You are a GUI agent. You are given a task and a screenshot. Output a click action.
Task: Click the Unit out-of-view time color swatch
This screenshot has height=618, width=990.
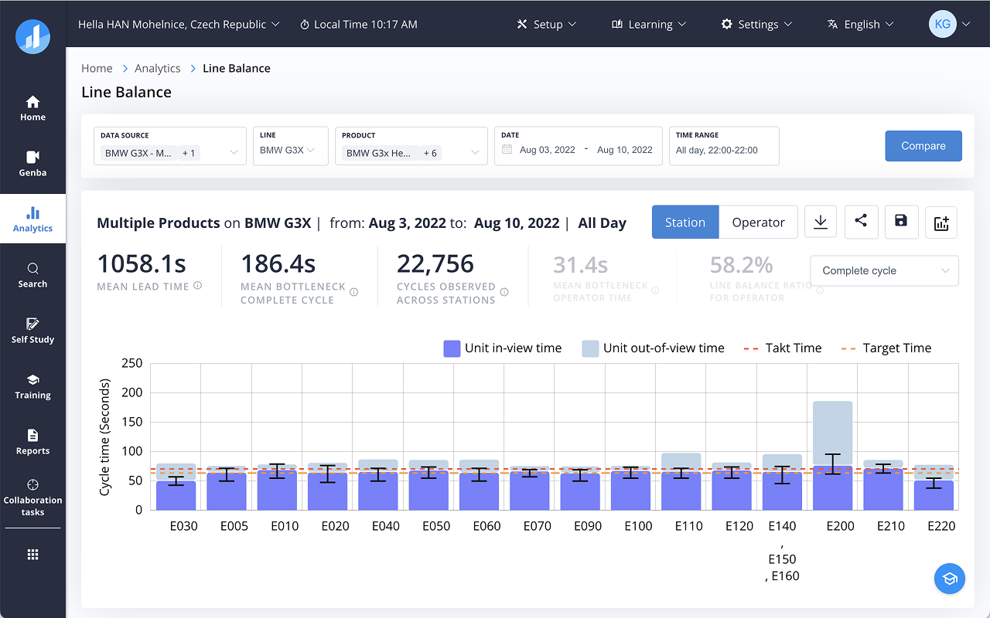click(x=590, y=348)
